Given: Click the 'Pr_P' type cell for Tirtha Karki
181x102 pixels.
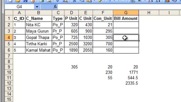Looking at the screenshot, I should click(58, 44).
